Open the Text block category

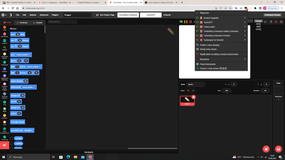click(4, 103)
